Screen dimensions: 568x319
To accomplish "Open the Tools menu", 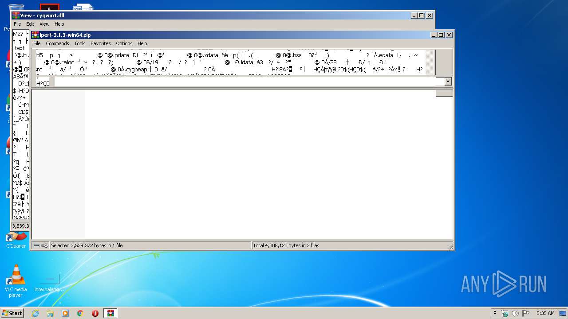I will coord(80,43).
